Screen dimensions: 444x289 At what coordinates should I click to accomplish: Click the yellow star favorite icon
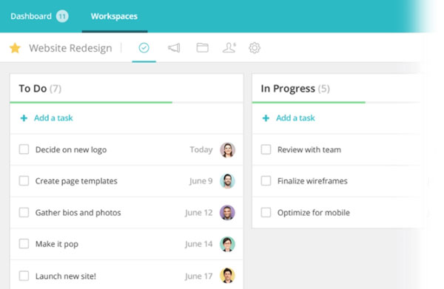click(x=15, y=48)
